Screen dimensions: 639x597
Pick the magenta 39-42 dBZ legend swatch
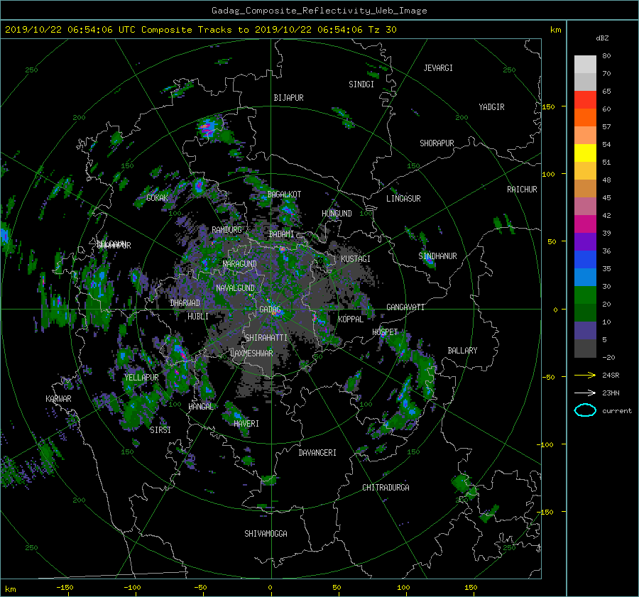click(x=585, y=224)
